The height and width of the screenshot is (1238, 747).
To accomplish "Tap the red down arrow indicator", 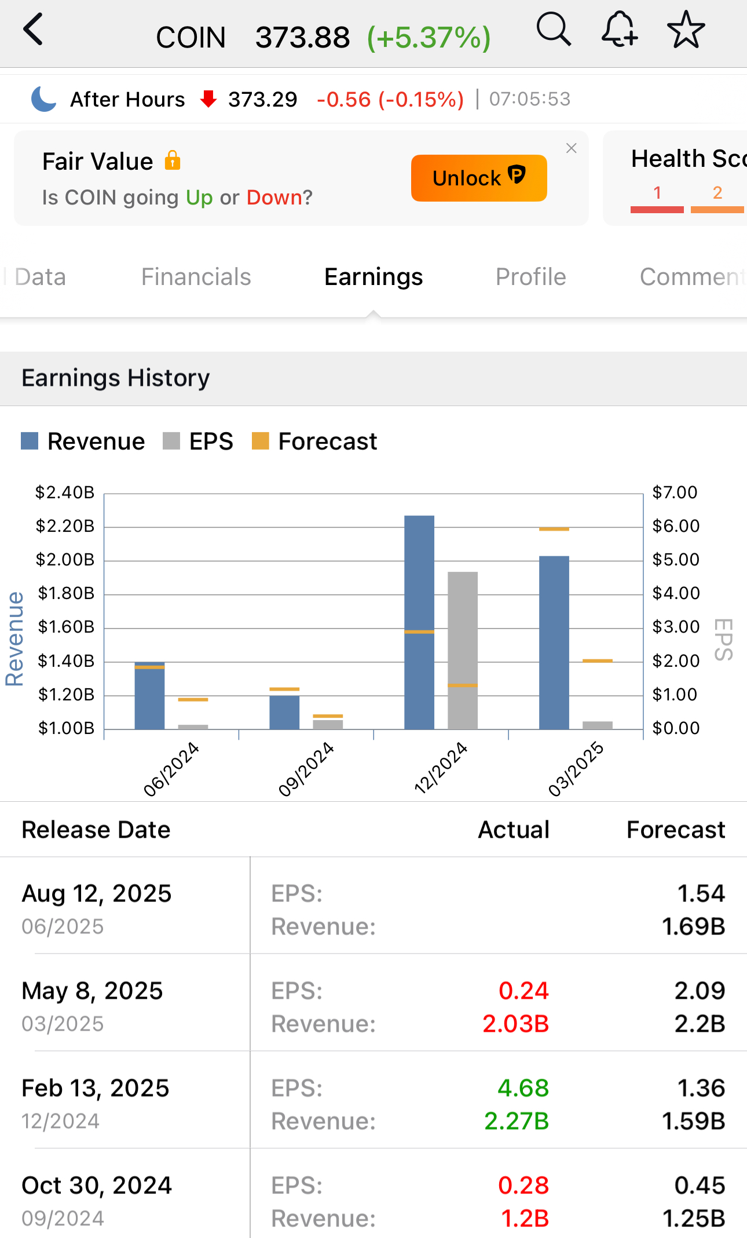I will click(x=208, y=99).
